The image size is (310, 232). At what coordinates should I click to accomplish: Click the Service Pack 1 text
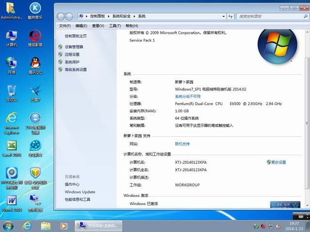(x=142, y=40)
